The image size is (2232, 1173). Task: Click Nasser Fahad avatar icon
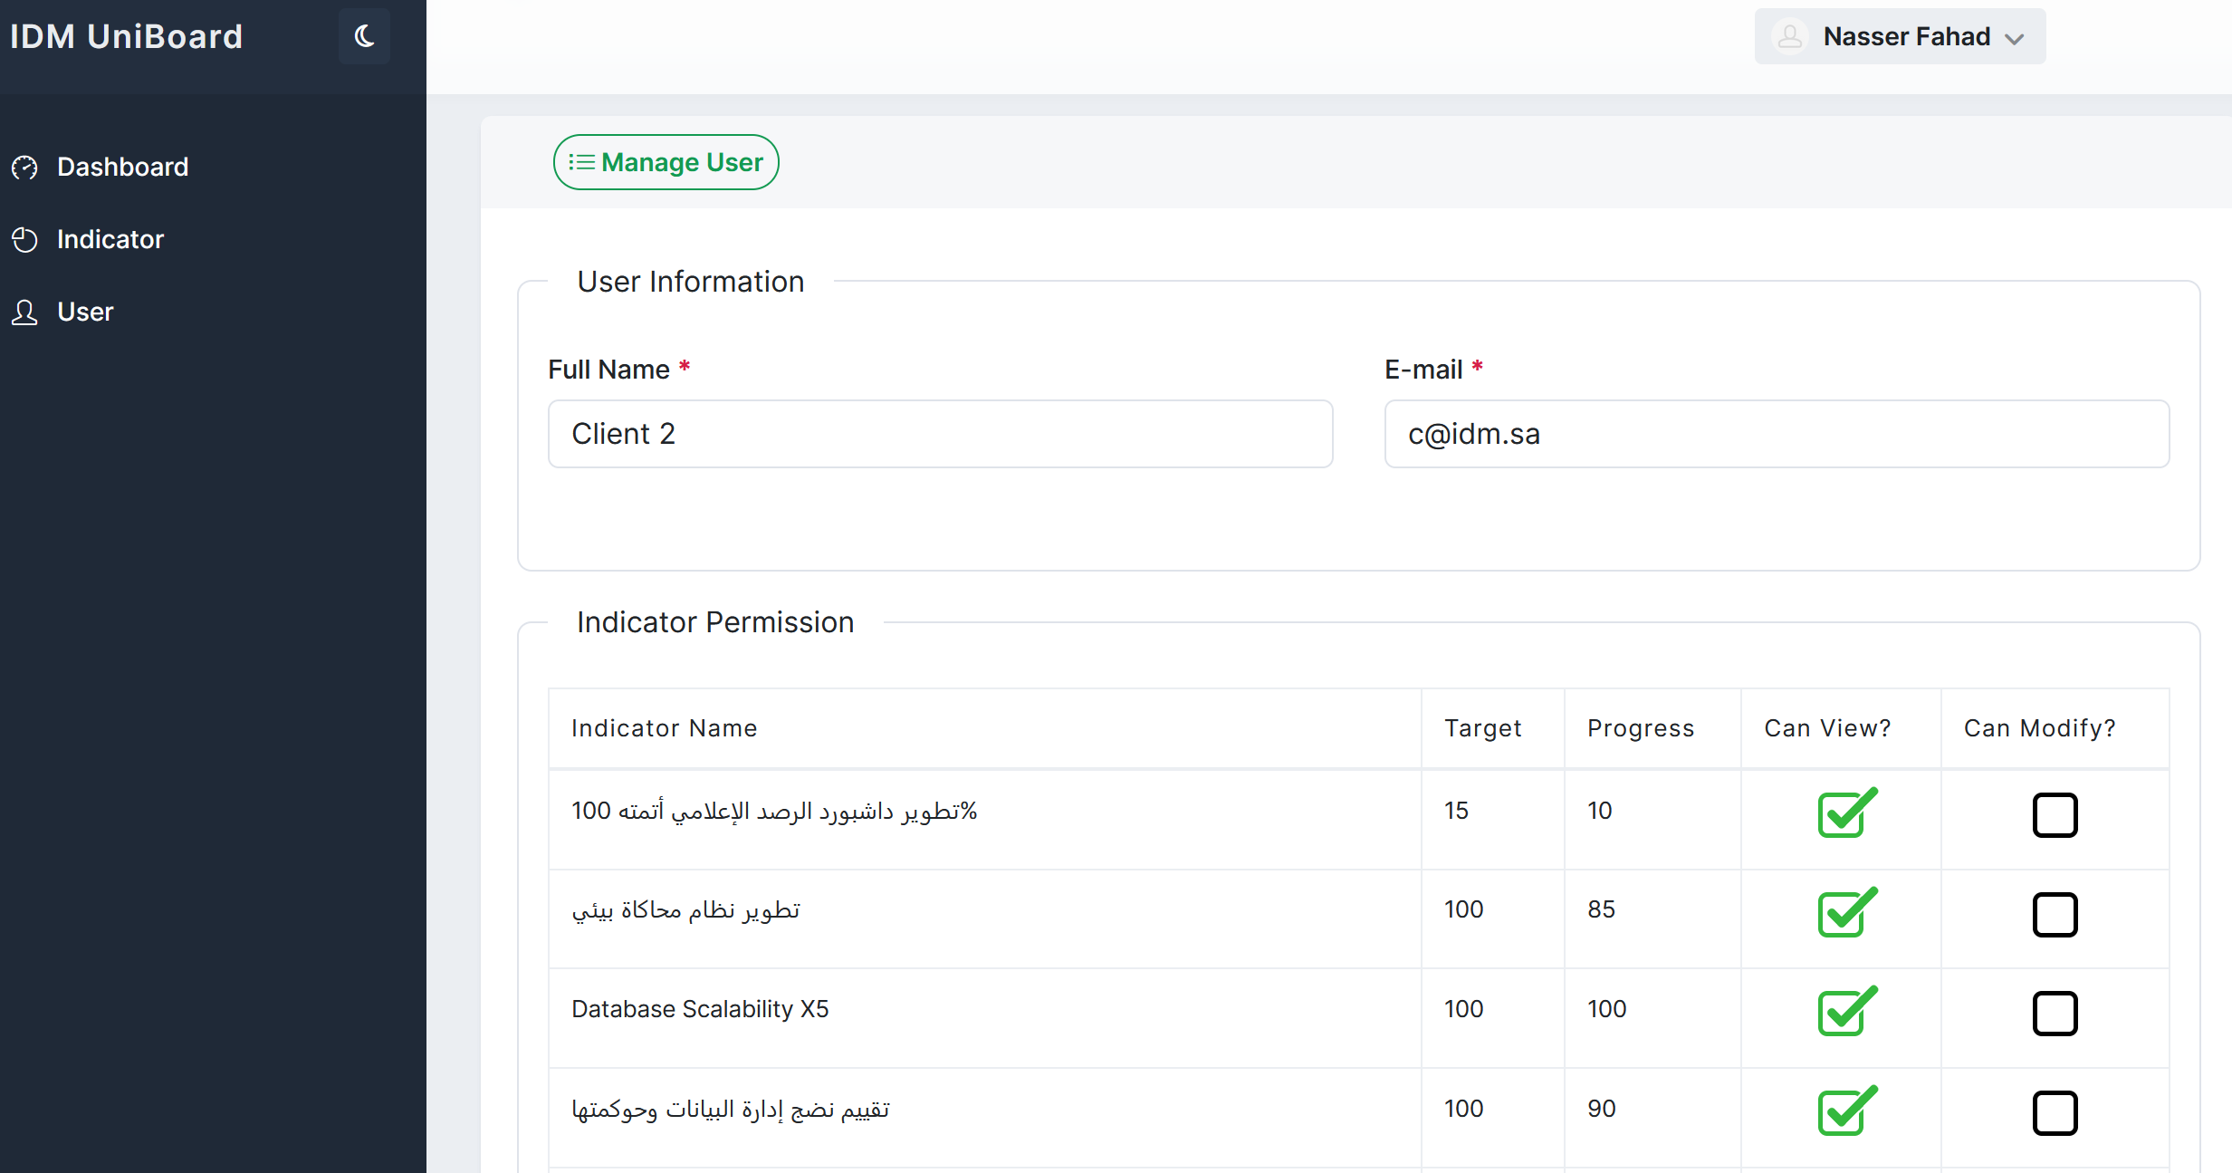point(1789,37)
